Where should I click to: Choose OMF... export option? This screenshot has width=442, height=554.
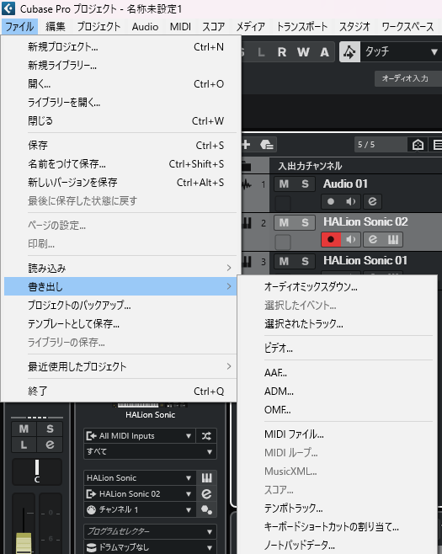[x=338, y=410]
